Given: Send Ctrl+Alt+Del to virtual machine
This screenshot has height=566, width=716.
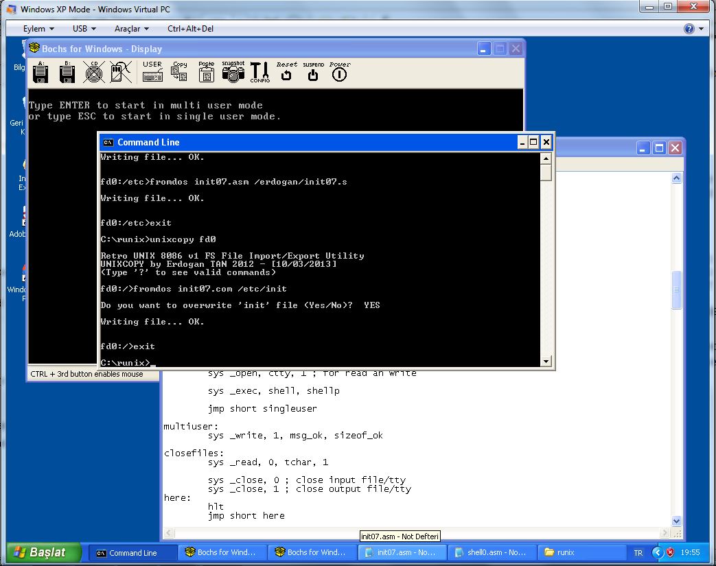Looking at the screenshot, I should pyautogui.click(x=190, y=29).
